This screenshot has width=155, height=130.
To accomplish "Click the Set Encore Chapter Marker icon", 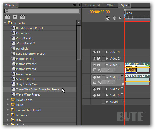I will [x=114, y=18].
